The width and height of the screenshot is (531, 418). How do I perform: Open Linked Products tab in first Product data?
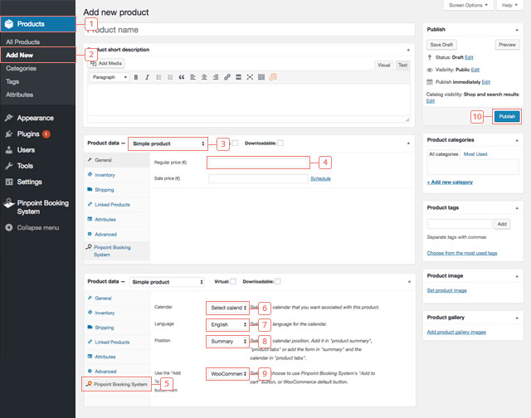pos(112,205)
